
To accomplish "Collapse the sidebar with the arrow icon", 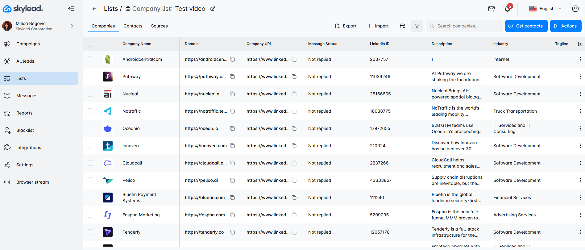I will [71, 9].
